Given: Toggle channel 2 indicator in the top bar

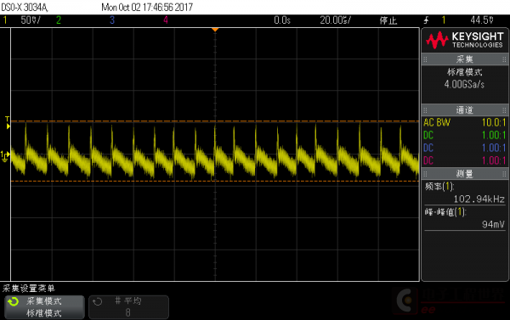Looking at the screenshot, I should 59,20.
